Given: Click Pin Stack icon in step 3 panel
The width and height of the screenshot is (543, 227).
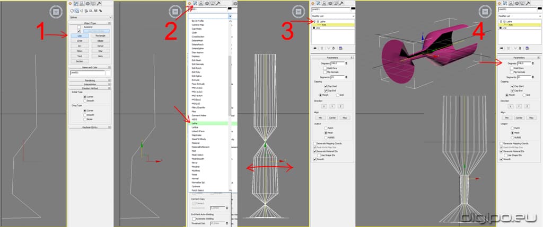Looking at the screenshot, I should tap(316, 48).
